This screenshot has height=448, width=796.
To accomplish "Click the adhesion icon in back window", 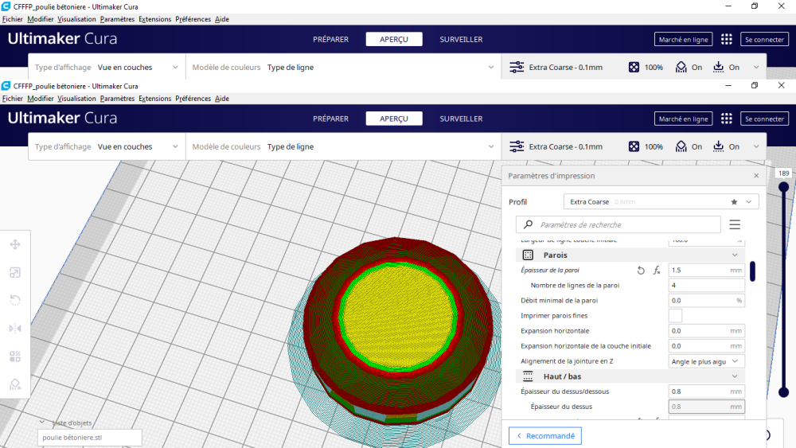I will pos(718,67).
